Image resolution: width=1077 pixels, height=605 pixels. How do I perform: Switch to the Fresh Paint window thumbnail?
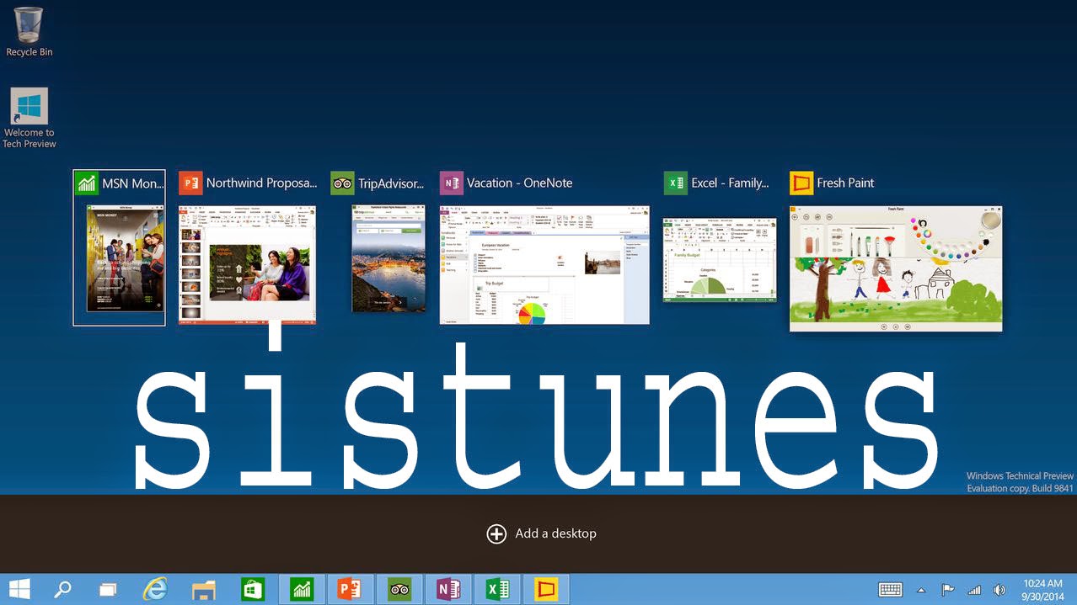[x=896, y=268]
